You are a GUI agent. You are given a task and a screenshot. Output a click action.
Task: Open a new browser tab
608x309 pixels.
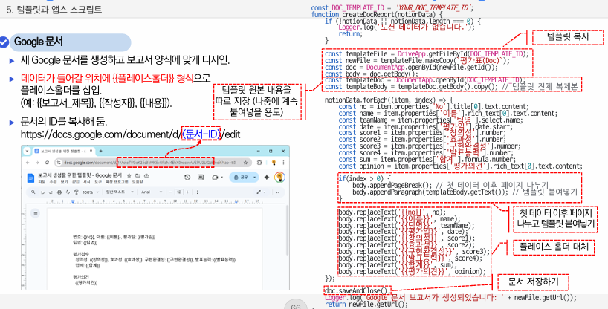[x=101, y=152]
